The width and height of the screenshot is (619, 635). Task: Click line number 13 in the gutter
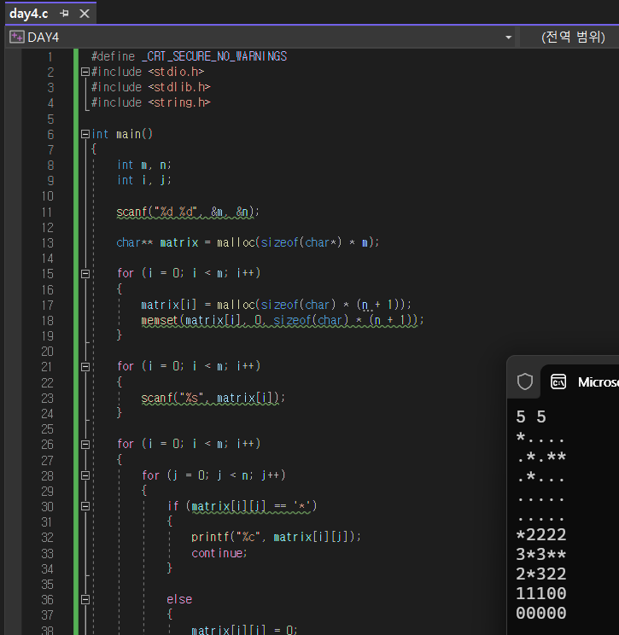click(48, 243)
